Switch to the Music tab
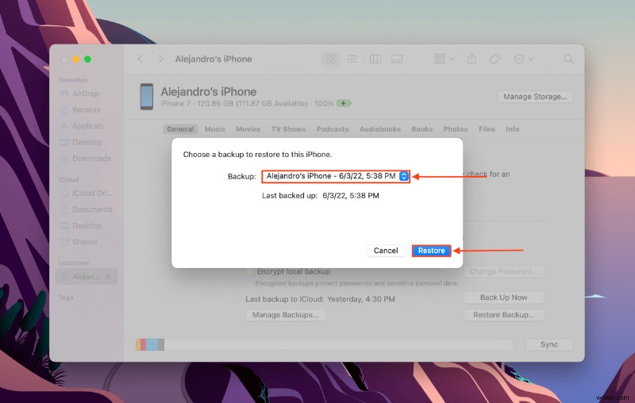This screenshot has height=403, width=635. coord(214,129)
